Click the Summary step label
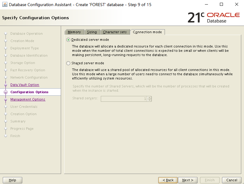244x184 pixels. (x=18, y=121)
